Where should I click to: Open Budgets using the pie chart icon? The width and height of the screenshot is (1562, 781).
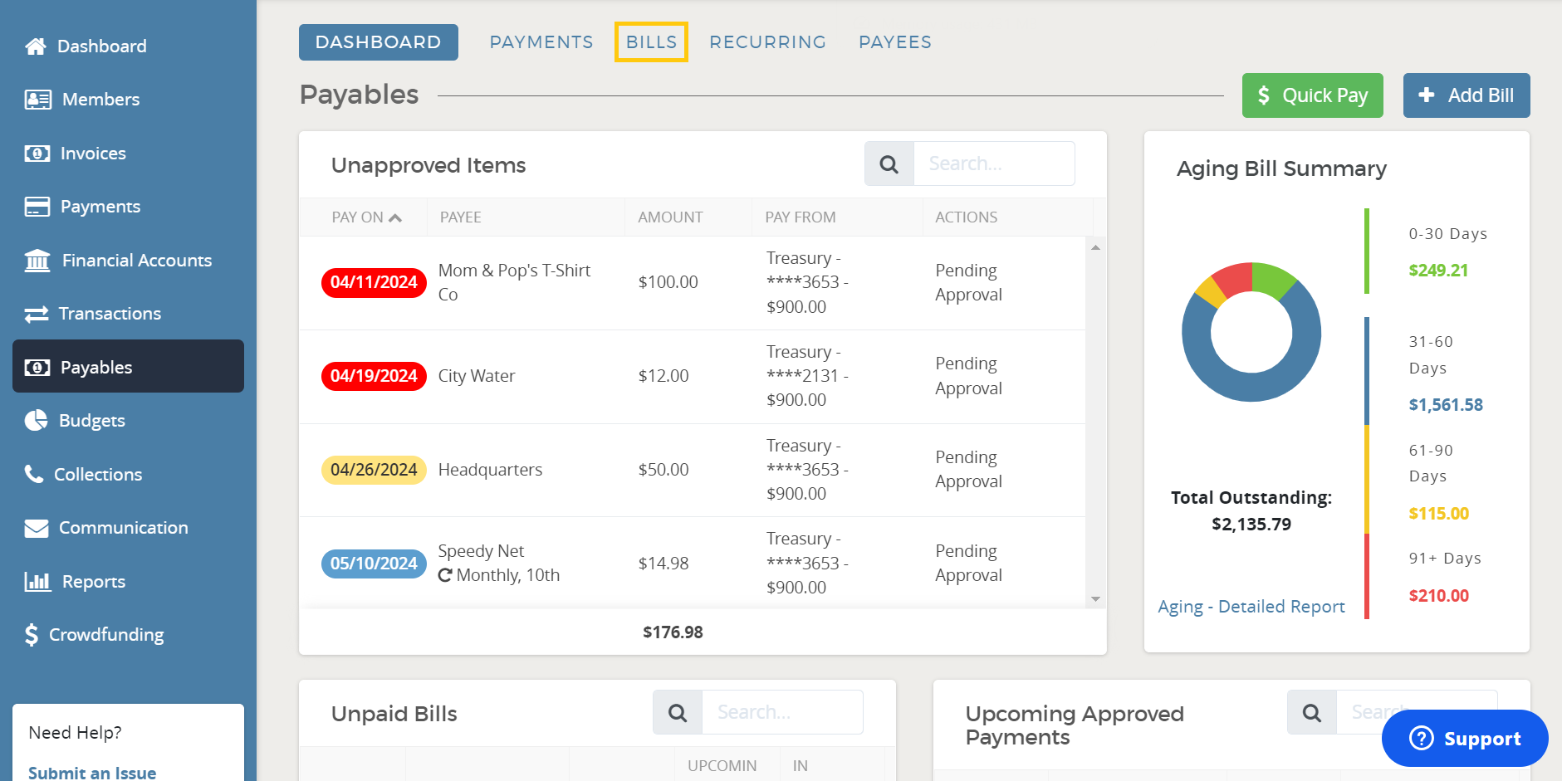(x=36, y=421)
